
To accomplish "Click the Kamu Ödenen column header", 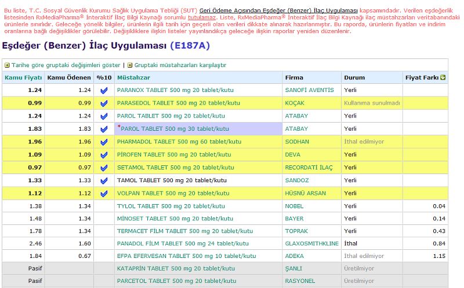I will tap(69, 77).
